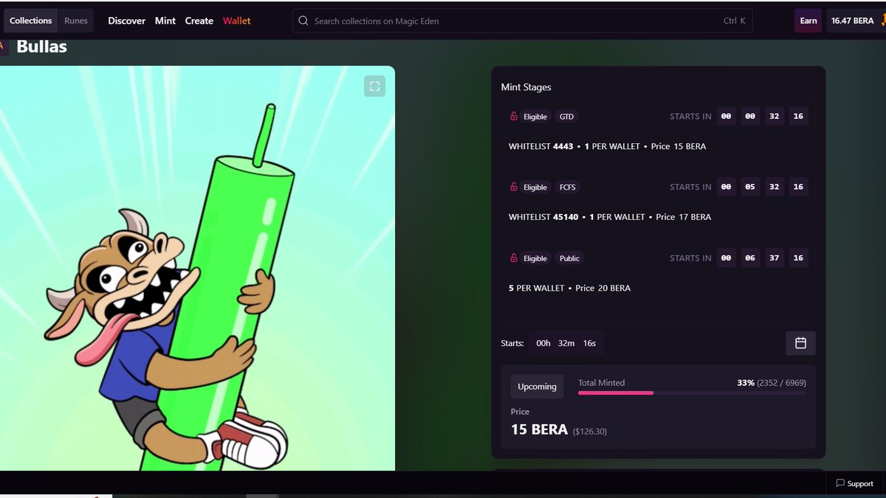Open the 16.47 BERA wallet balance
886x498 pixels.
854,21
